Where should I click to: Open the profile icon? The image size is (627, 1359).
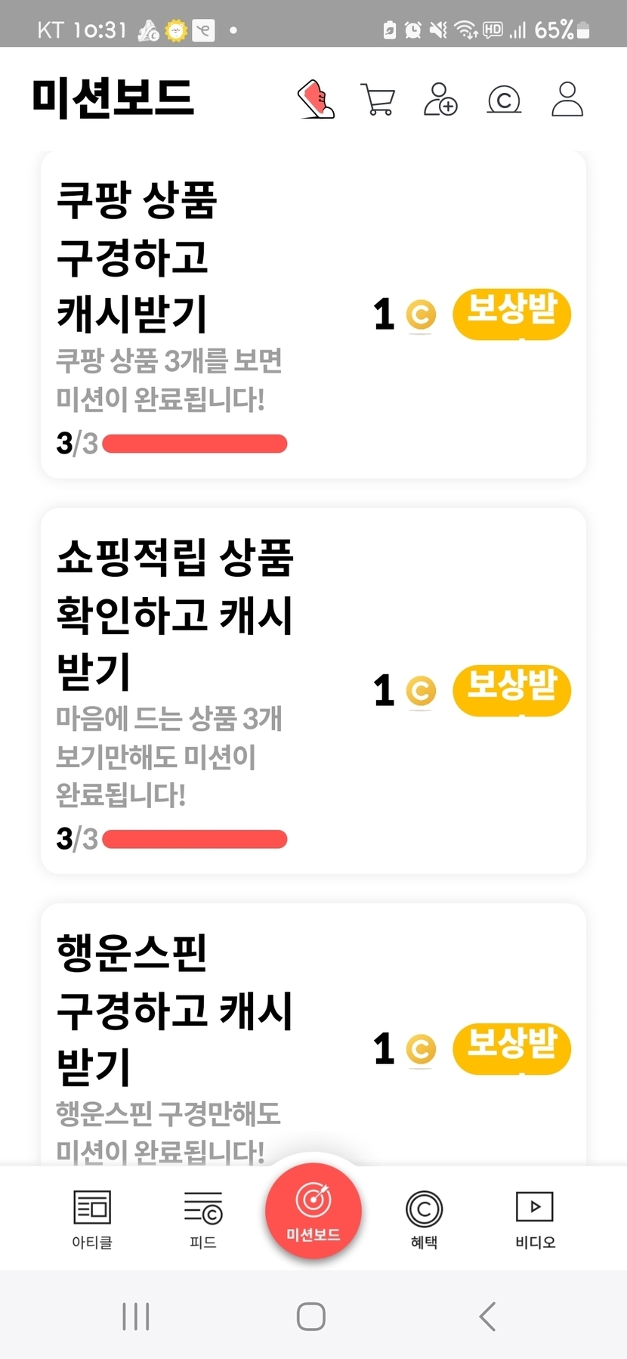tap(567, 99)
